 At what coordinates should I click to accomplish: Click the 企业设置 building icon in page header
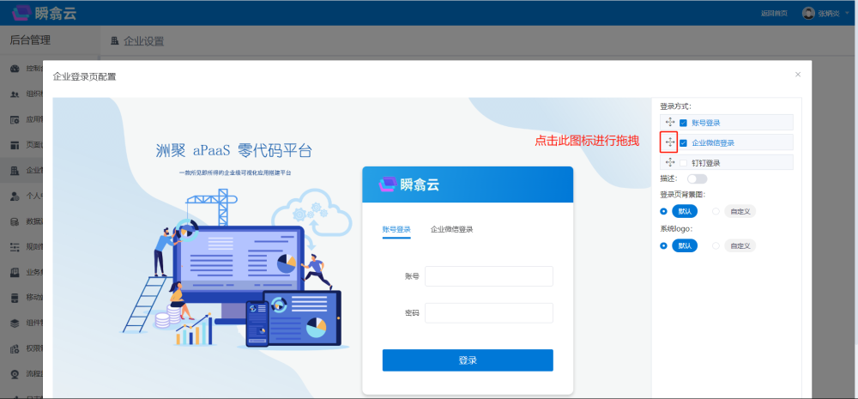114,41
